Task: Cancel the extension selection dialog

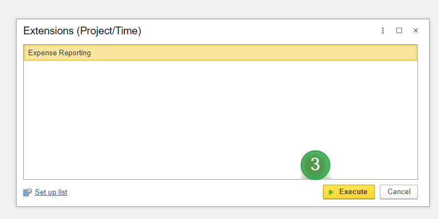Action: [399, 192]
